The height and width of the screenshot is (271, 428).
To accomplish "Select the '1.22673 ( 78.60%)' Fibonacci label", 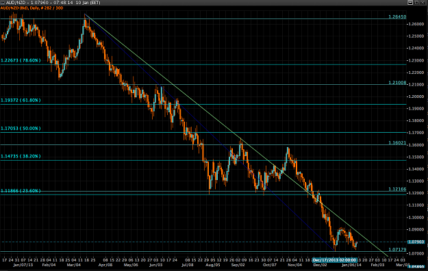I will point(21,60).
